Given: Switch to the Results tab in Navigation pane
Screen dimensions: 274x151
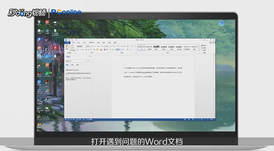Looking at the screenshot, I should [x=77, y=65].
